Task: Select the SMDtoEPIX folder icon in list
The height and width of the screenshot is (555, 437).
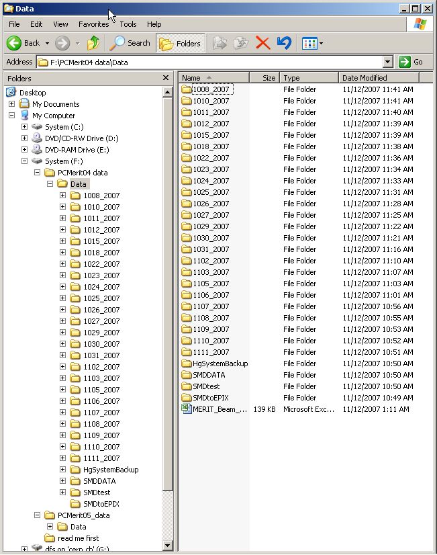Action: point(187,398)
